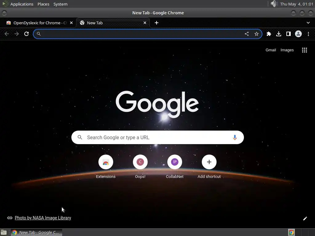Image resolution: width=315 pixels, height=236 pixels.
Task: Close the New Tab tab
Action: point(145,23)
